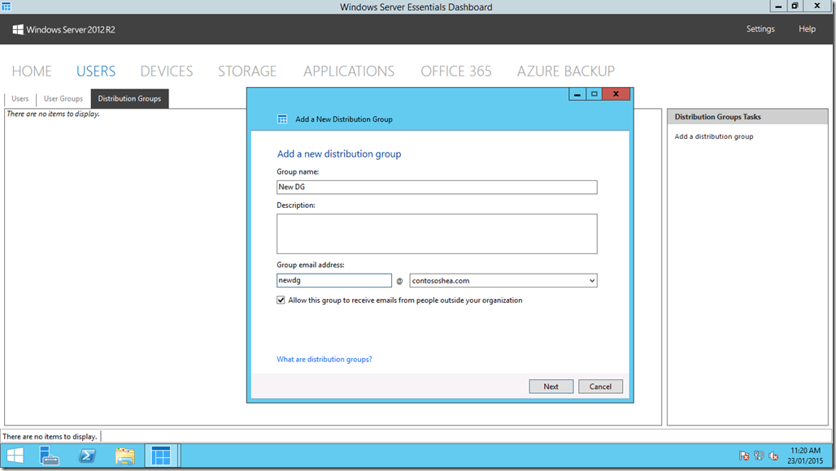Screen dimensions: 836x471
Task: Open Server Manager from the taskbar
Action: tap(49, 456)
